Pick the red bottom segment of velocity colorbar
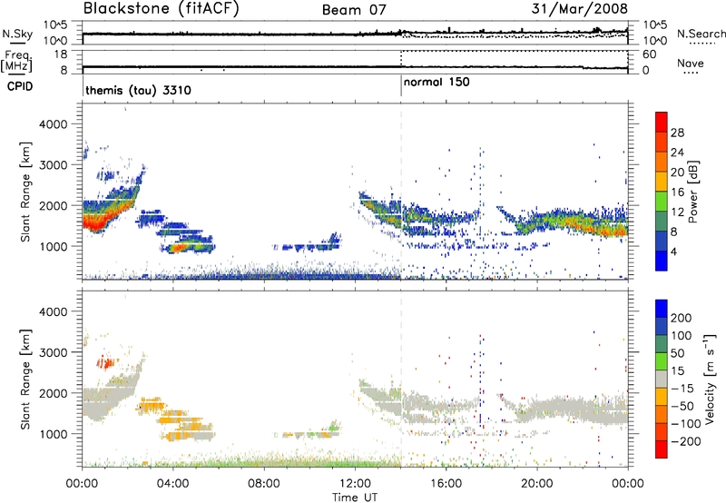 [x=662, y=449]
